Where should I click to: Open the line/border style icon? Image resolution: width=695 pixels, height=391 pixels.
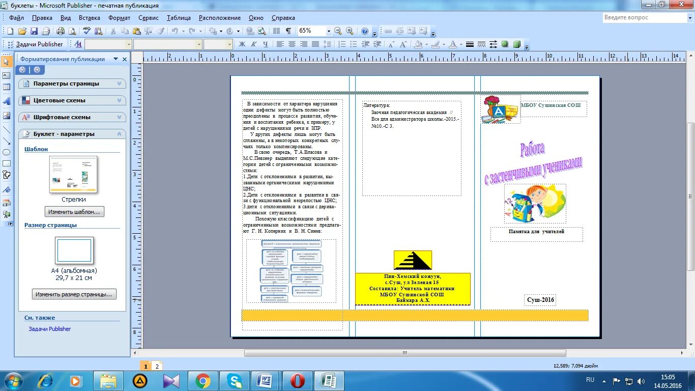point(470,44)
